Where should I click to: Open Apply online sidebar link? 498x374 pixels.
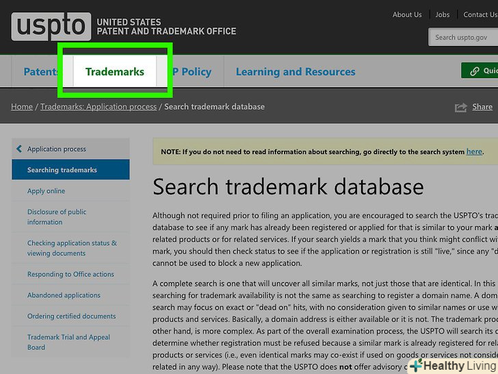(46, 191)
